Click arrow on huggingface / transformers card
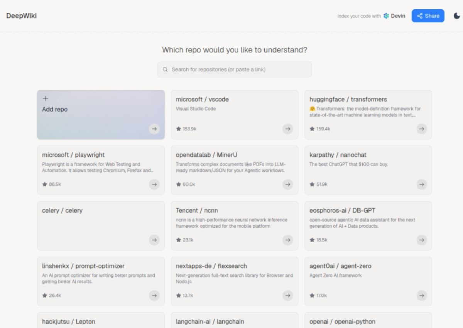Screen dimensions: 463x328 point(422,129)
